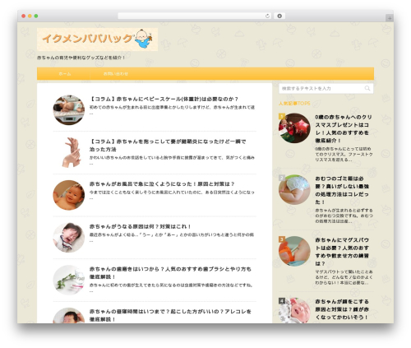
Task: Click the diaper baby thumbnail ranked 2
Action: [x=294, y=190]
